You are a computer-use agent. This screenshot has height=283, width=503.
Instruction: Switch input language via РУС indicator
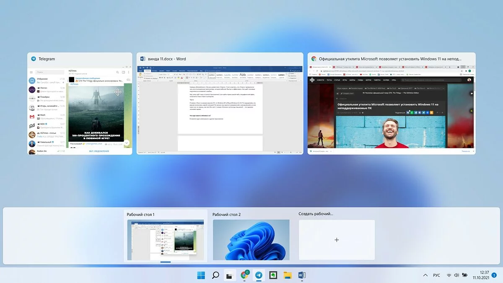(x=436, y=275)
